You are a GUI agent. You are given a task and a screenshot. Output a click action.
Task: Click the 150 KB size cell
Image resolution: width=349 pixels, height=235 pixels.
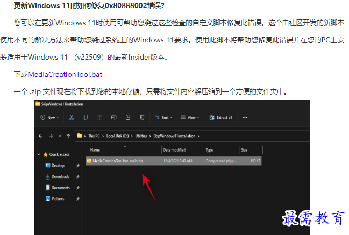coord(255,161)
